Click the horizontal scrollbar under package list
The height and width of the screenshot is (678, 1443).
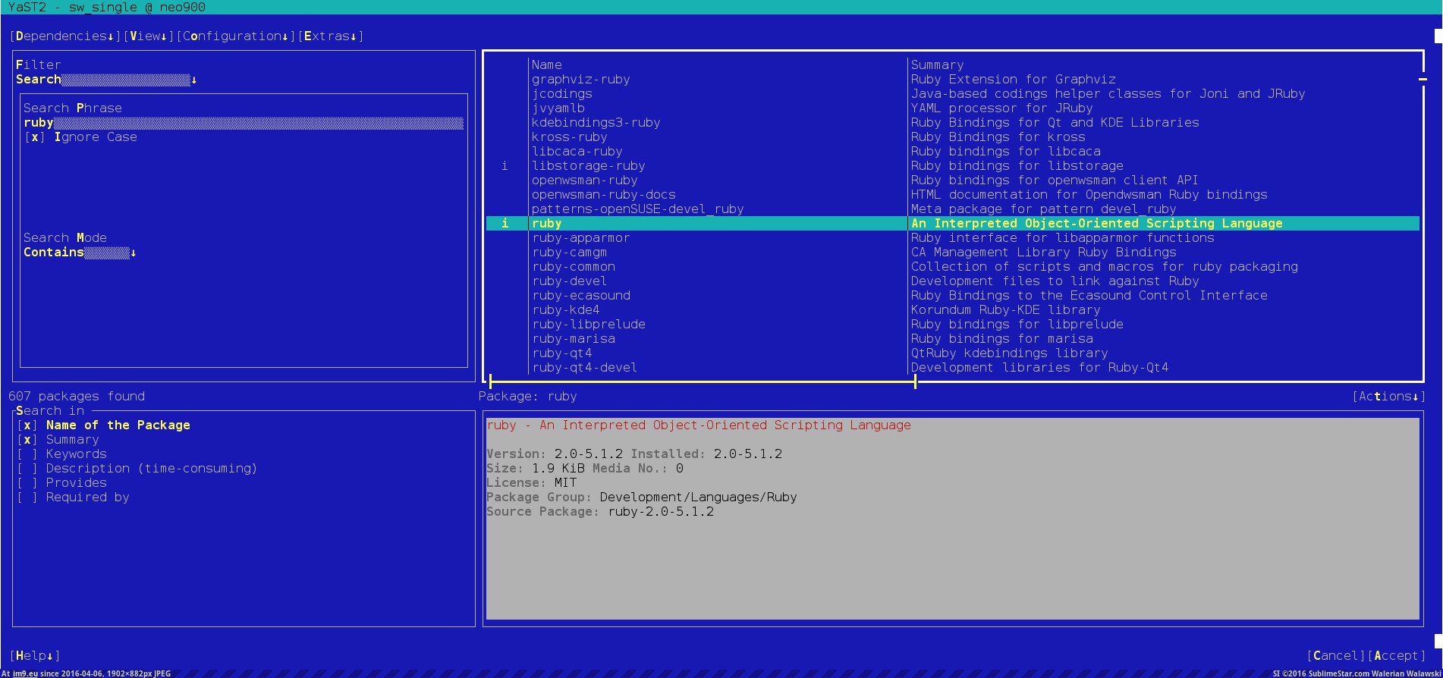point(703,382)
